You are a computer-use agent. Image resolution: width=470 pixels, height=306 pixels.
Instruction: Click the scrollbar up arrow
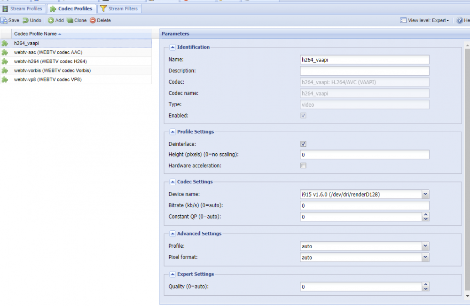(x=467, y=45)
